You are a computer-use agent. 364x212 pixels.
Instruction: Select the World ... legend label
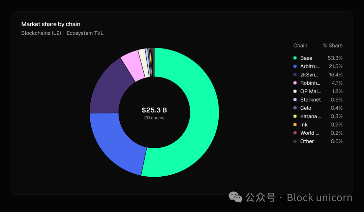tap(309, 133)
